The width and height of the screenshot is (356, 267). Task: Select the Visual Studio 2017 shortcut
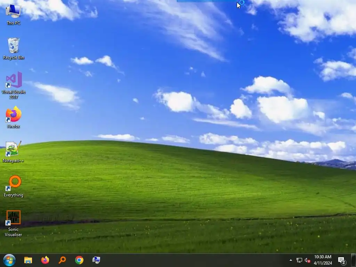click(14, 85)
